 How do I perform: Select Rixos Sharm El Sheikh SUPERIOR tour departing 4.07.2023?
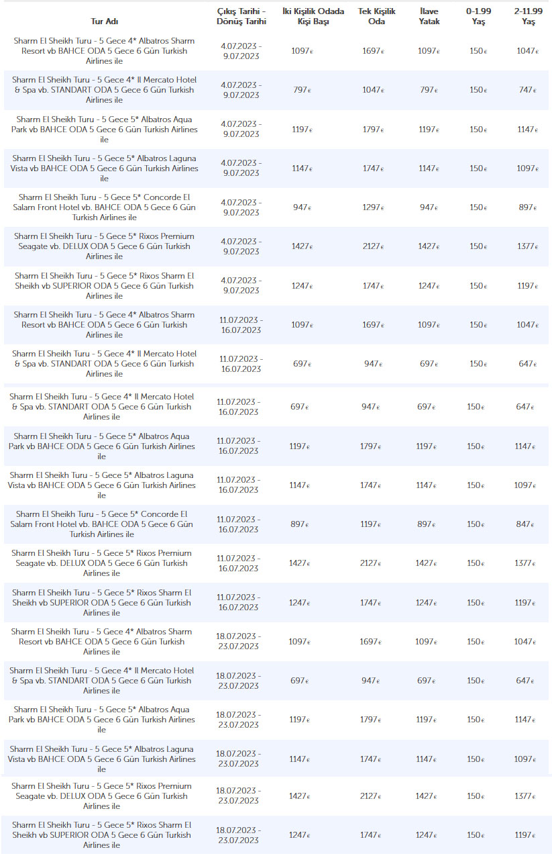point(104,286)
